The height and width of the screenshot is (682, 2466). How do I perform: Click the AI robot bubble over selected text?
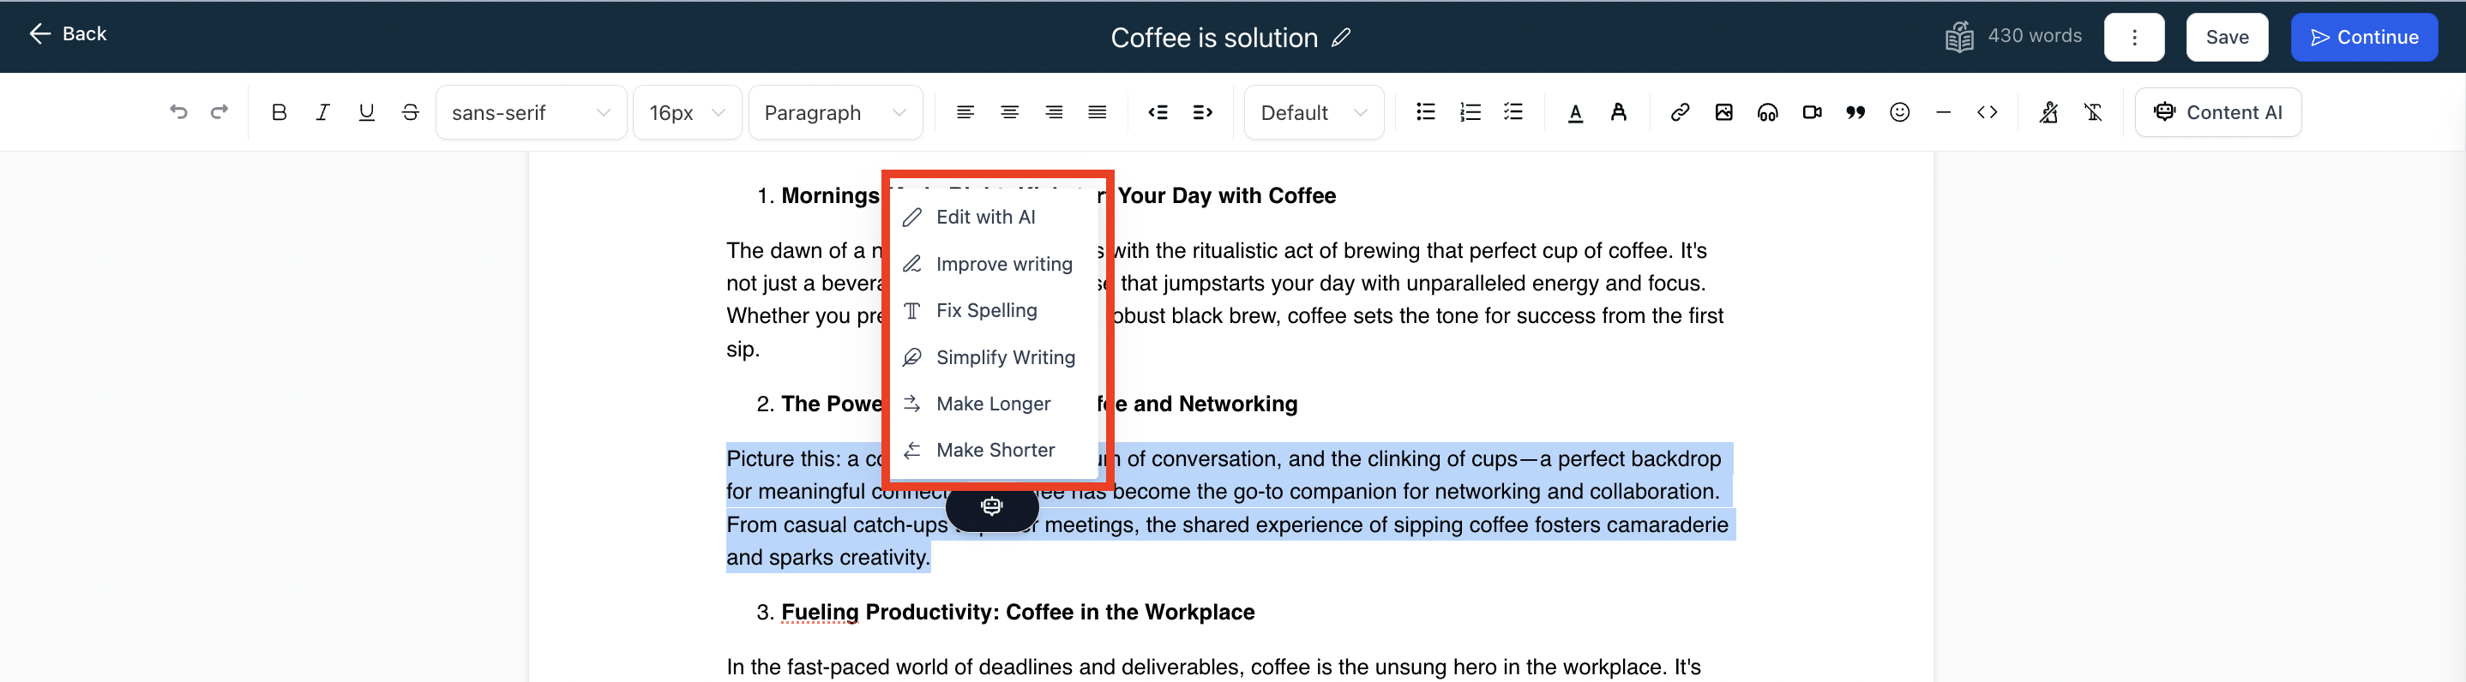[x=992, y=506]
